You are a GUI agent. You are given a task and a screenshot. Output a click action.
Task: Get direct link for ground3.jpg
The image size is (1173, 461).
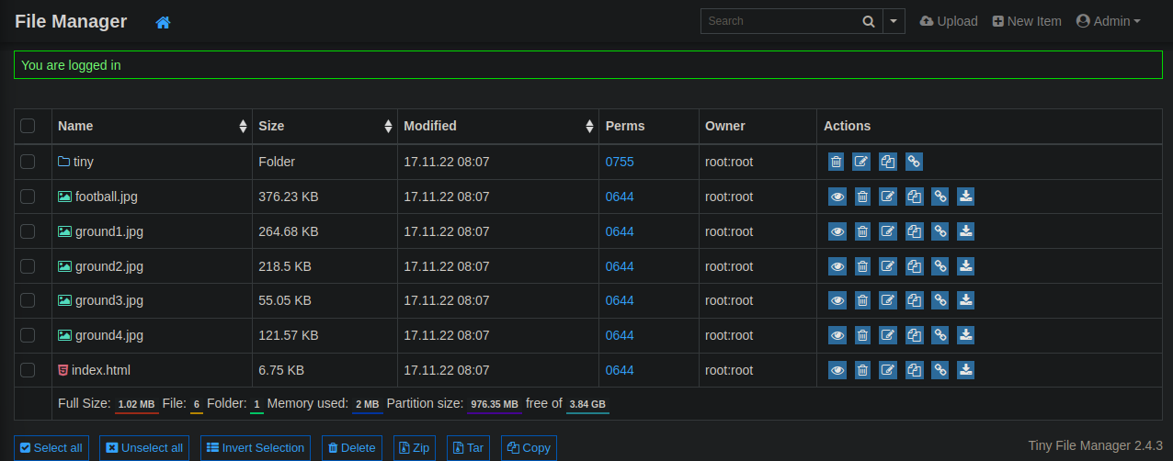(x=940, y=300)
